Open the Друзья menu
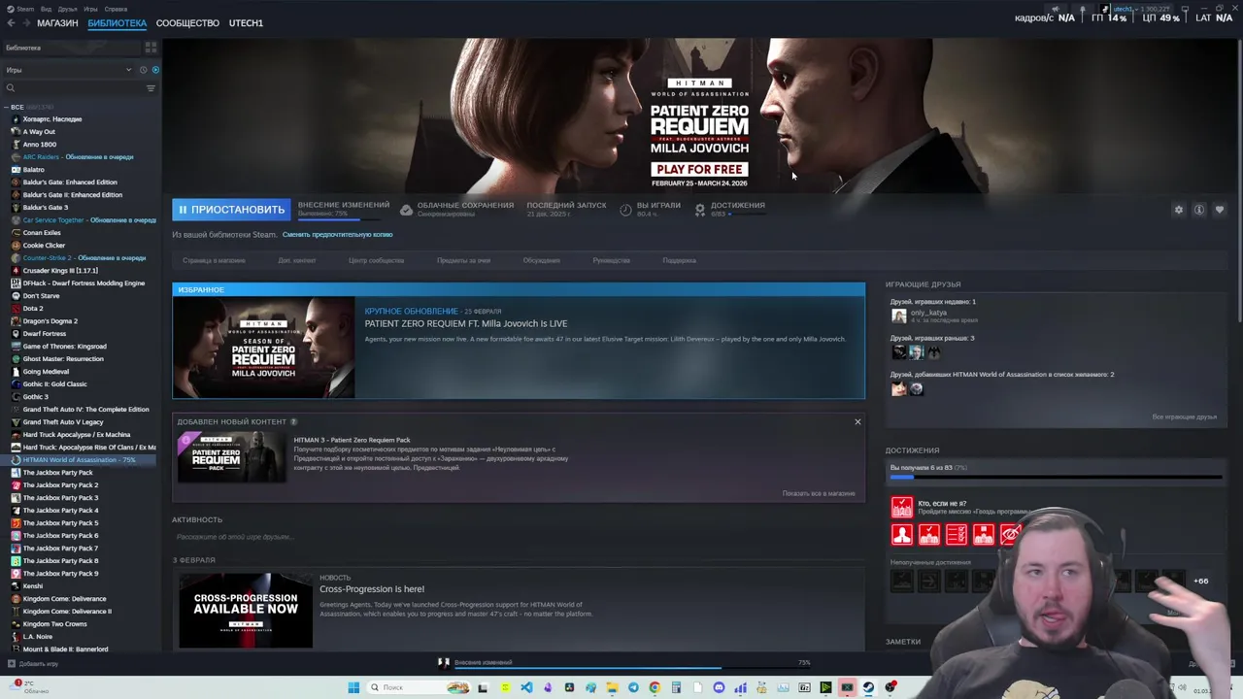1243x699 pixels. tap(67, 9)
